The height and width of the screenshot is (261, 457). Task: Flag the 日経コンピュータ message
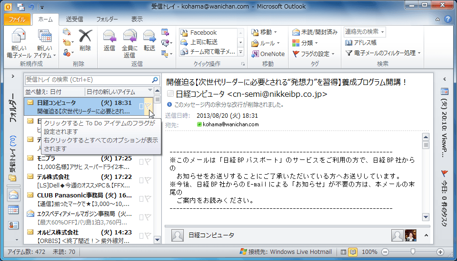click(x=148, y=106)
